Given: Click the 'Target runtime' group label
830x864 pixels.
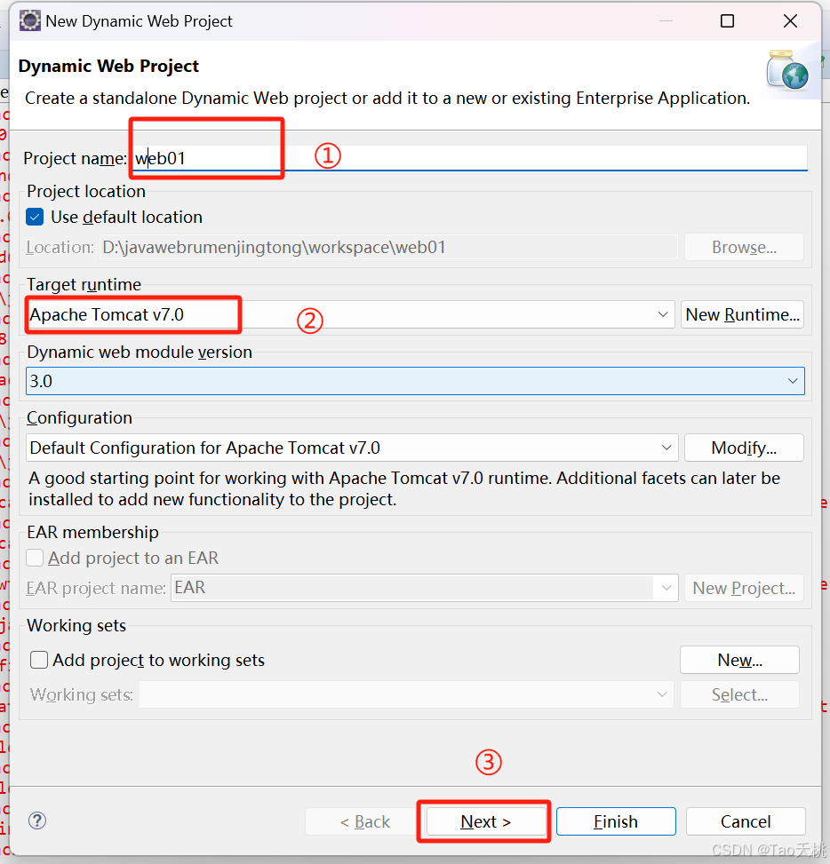Looking at the screenshot, I should click(84, 284).
